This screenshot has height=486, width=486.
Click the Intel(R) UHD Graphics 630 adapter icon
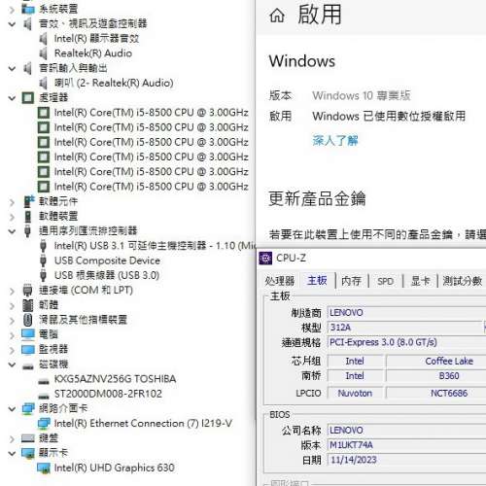(x=44, y=468)
